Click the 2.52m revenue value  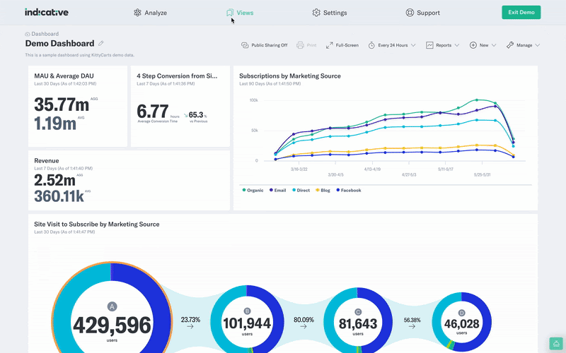[55, 180]
